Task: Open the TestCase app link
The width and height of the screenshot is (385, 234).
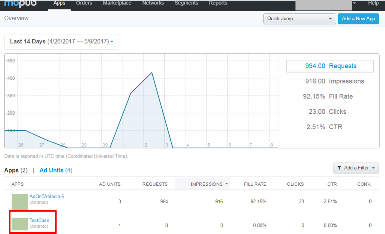Action: coord(39,221)
